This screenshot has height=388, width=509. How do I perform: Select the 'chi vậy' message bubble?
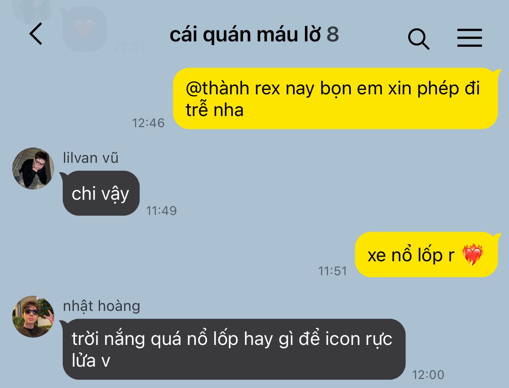(x=101, y=193)
